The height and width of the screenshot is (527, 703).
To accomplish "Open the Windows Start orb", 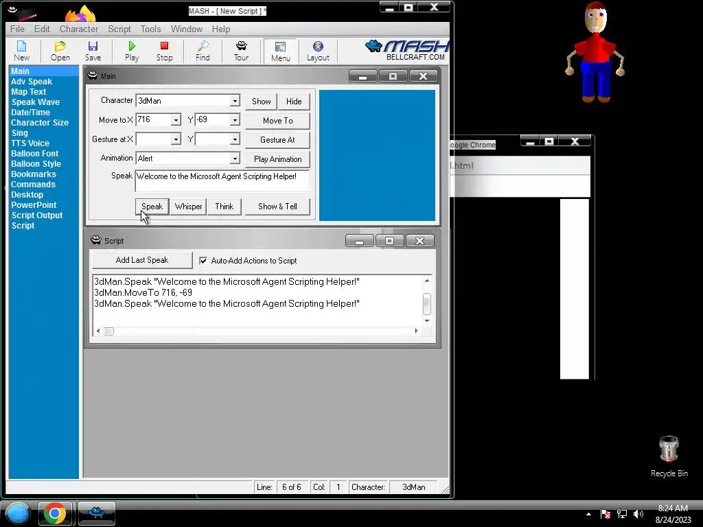I will (x=17, y=513).
